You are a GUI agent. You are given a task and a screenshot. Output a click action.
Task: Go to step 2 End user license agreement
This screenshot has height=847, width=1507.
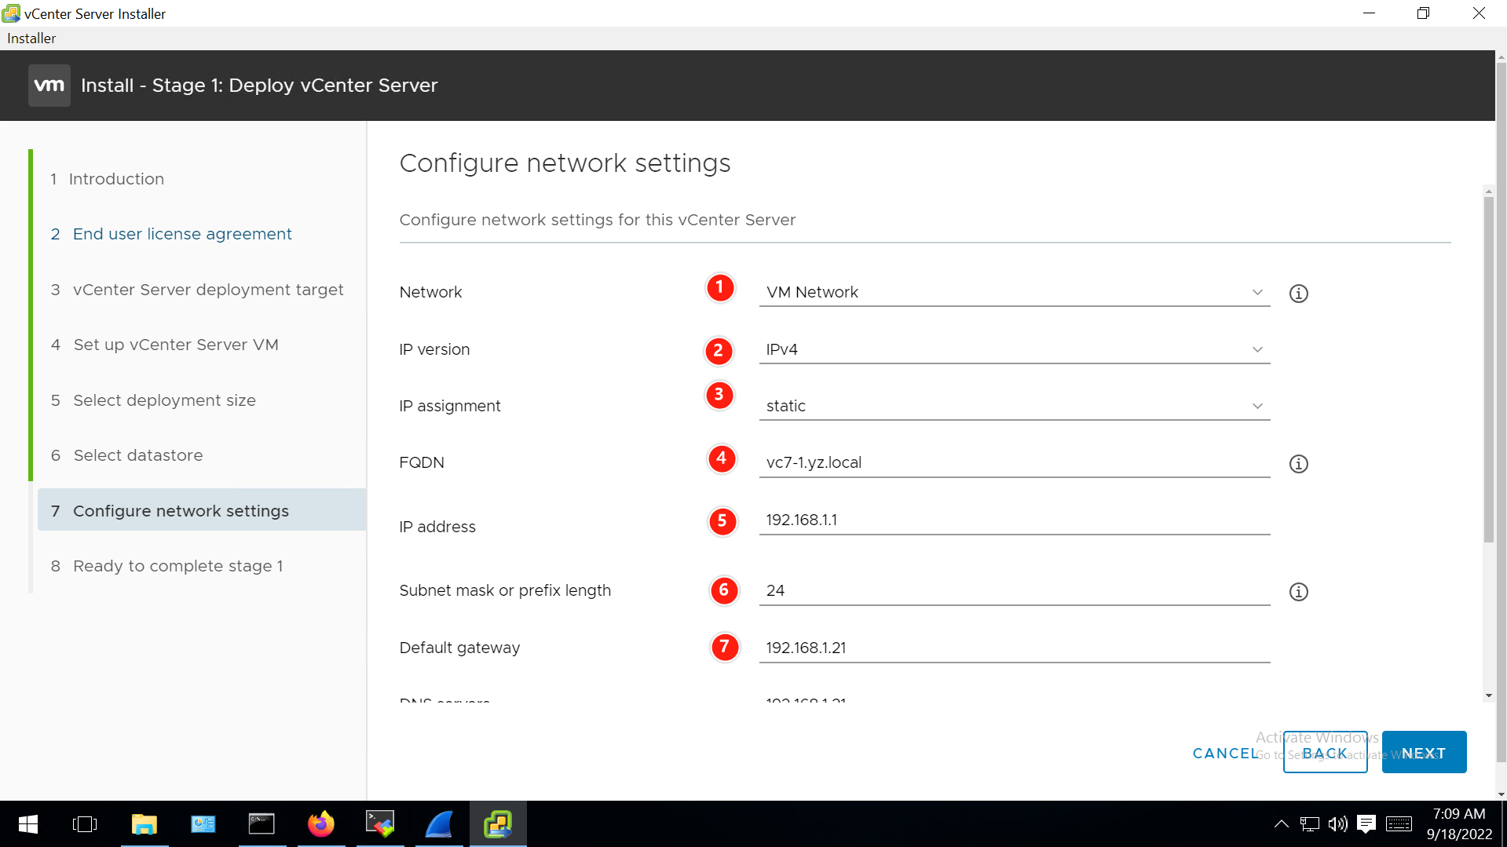(x=171, y=234)
